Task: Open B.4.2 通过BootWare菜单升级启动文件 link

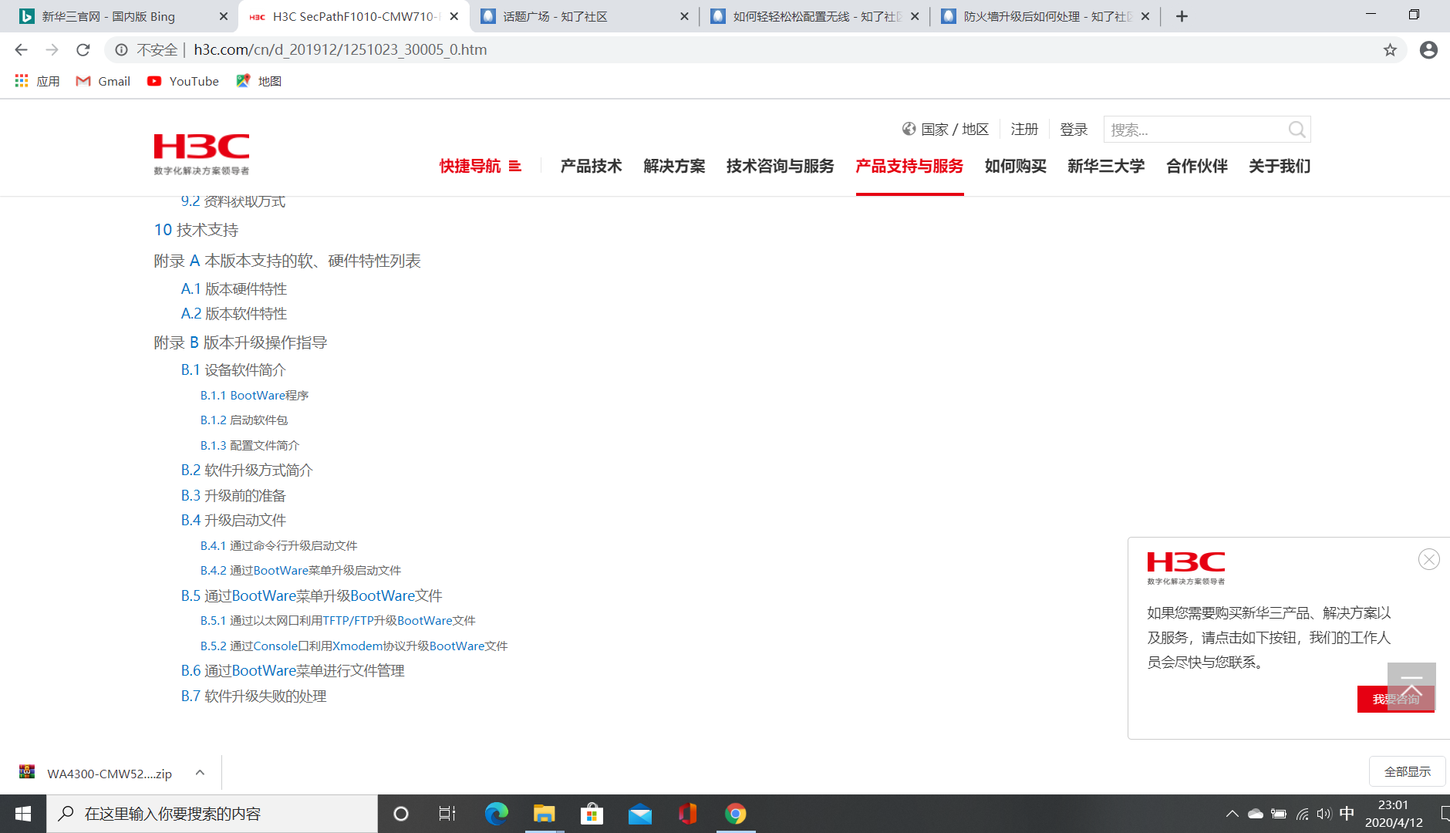Action: pyautogui.click(x=301, y=570)
